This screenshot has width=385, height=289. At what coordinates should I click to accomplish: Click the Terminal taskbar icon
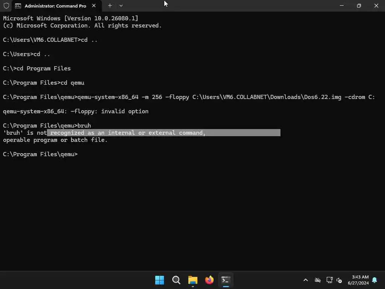[x=226, y=280]
